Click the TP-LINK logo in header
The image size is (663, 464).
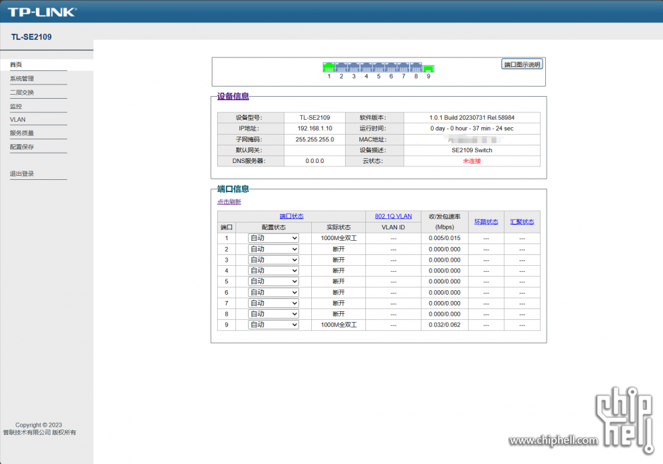(42, 11)
